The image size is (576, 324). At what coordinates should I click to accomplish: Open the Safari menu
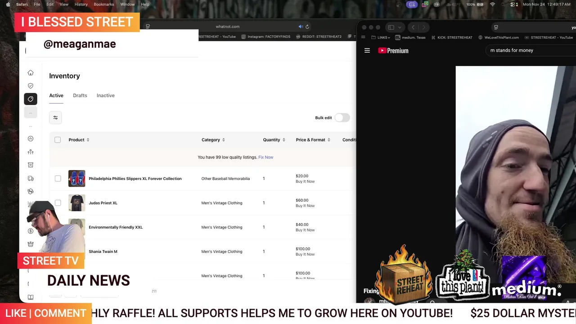point(22,4)
